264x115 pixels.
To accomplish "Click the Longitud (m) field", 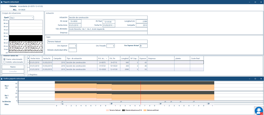I will (x=142, y=21).
